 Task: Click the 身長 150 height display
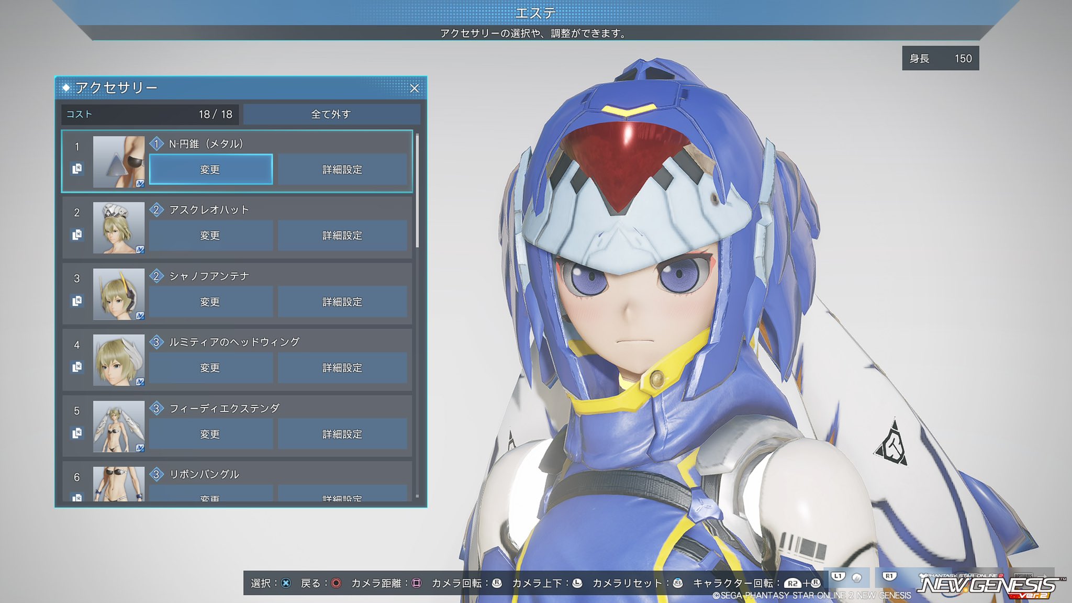coord(941,58)
